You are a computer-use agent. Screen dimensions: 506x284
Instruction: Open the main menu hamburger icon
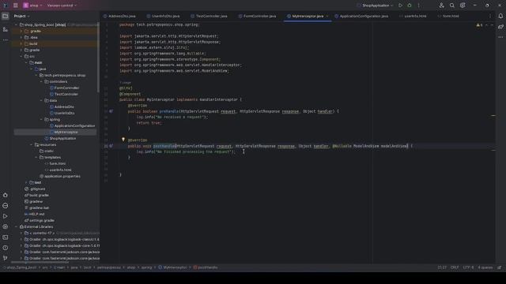15,6
